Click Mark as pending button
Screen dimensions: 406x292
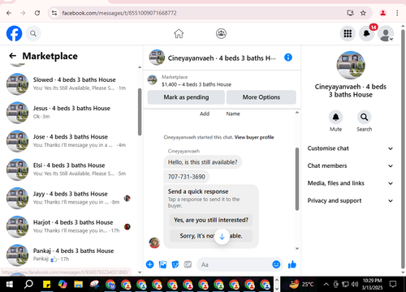coord(186,97)
